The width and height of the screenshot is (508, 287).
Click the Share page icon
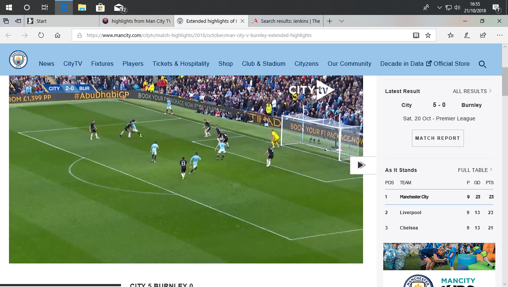click(483, 35)
